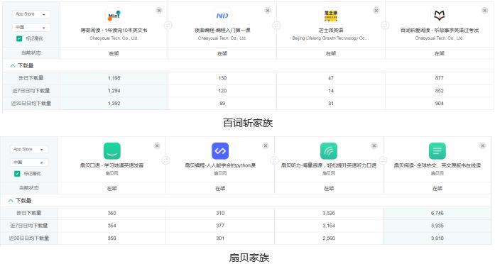Image resolution: width=495 pixels, height=264 pixels.
Task: Click 百词斩爱阅读 yesterday downloads 877
Action: pos(439,78)
